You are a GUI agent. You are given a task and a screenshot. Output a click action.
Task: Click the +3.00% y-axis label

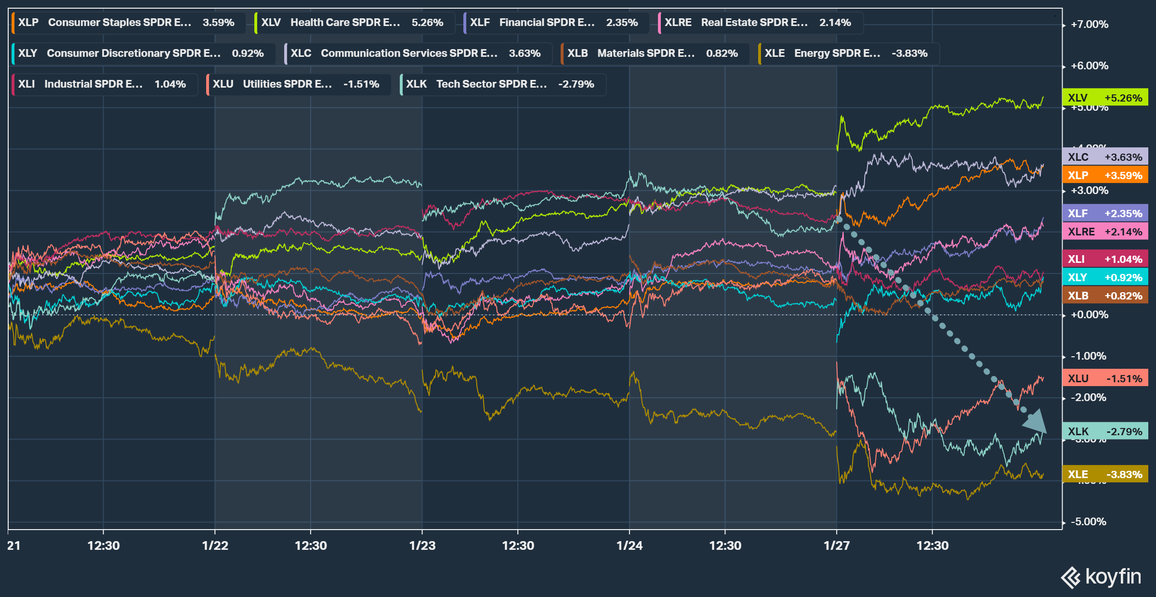tap(1090, 191)
